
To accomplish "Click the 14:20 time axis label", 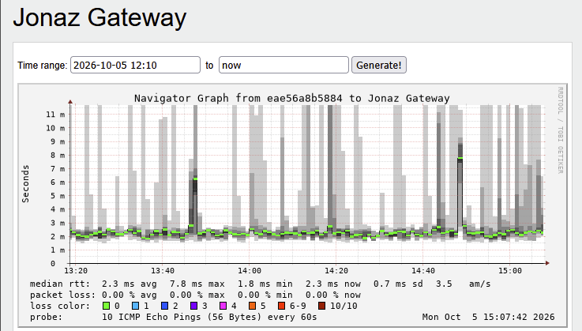I will click(336, 271).
